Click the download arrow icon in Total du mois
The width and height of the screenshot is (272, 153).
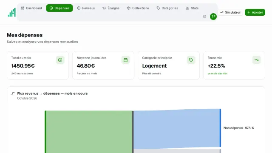(60, 60)
